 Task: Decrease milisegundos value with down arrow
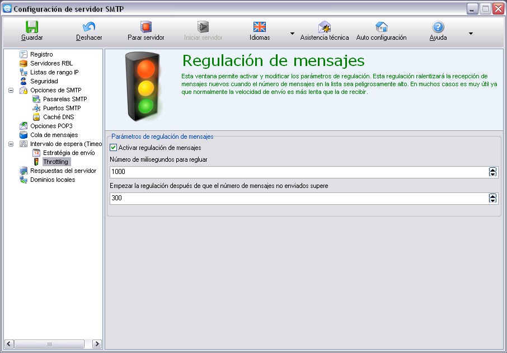coord(492,174)
